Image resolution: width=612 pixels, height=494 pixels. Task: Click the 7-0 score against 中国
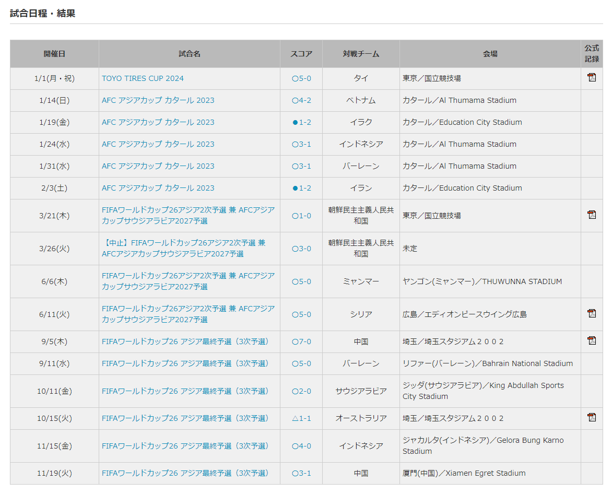(x=301, y=342)
